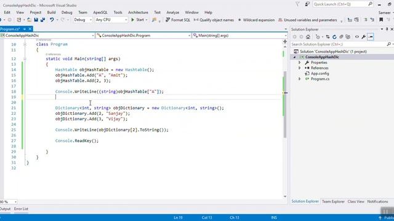This screenshot has height=221, width=394.
Task: Click the Save icon in the toolbar
Action: click(x=36, y=20)
